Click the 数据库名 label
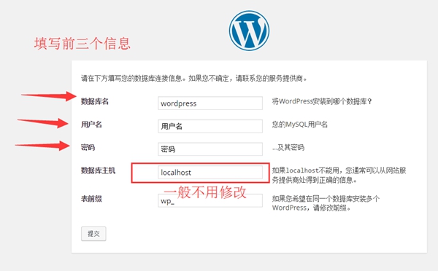Viewport: 438px width, 271px height. tap(95, 101)
